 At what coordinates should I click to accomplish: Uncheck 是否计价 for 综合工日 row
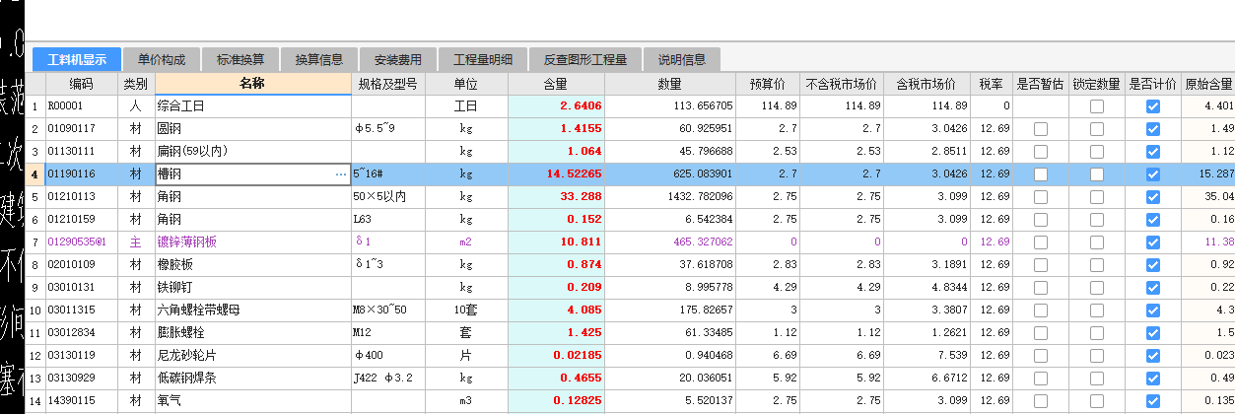(x=1153, y=105)
